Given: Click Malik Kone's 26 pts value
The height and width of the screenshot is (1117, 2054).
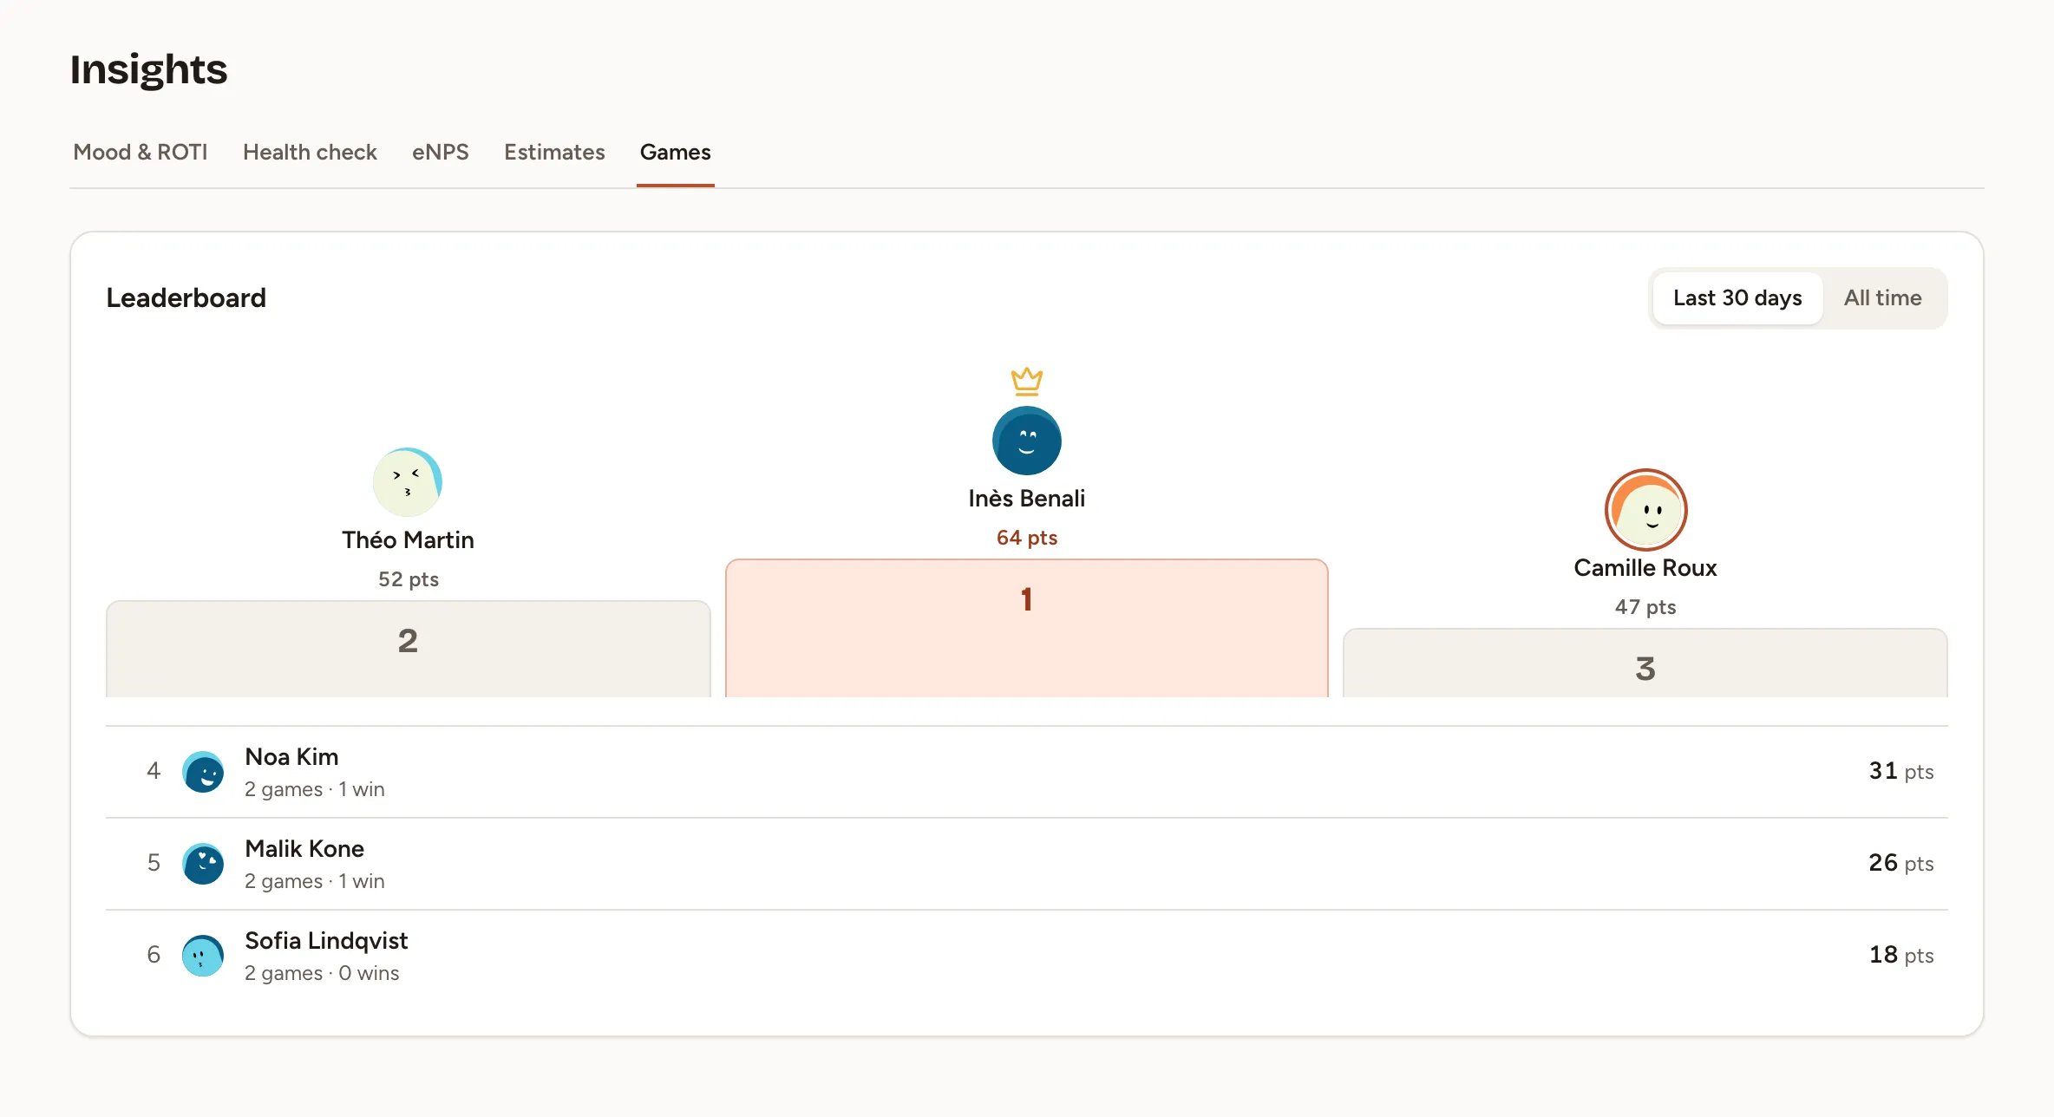Looking at the screenshot, I should pyautogui.click(x=1901, y=863).
